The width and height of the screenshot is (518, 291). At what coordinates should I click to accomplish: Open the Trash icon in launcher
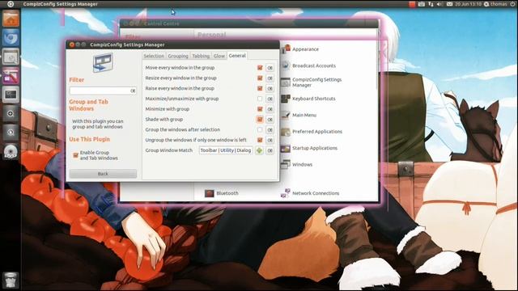(x=11, y=280)
